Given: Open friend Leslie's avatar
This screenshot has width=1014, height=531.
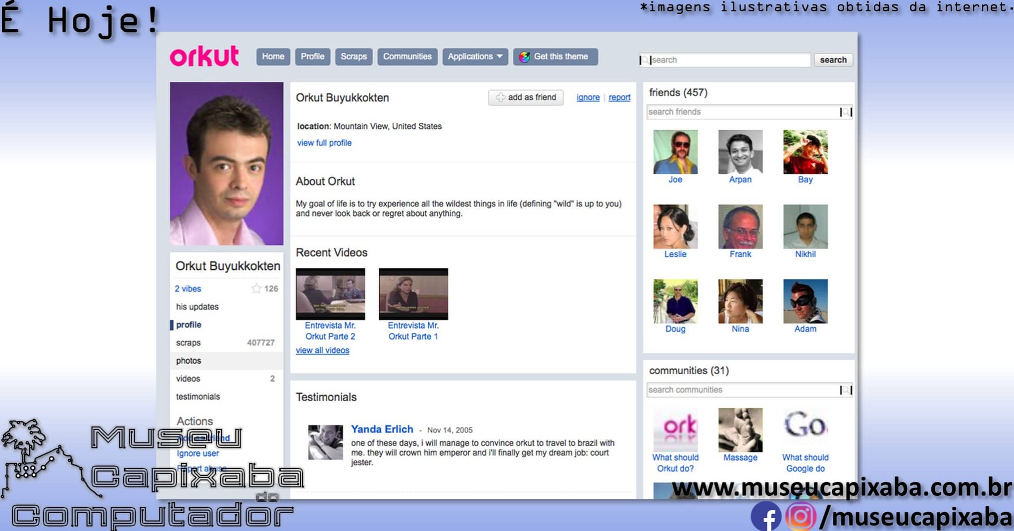Looking at the screenshot, I should 675,227.
